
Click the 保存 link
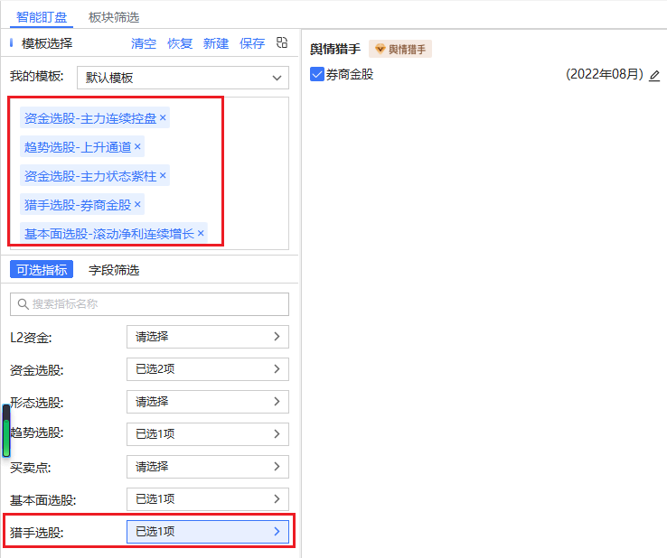(x=252, y=43)
